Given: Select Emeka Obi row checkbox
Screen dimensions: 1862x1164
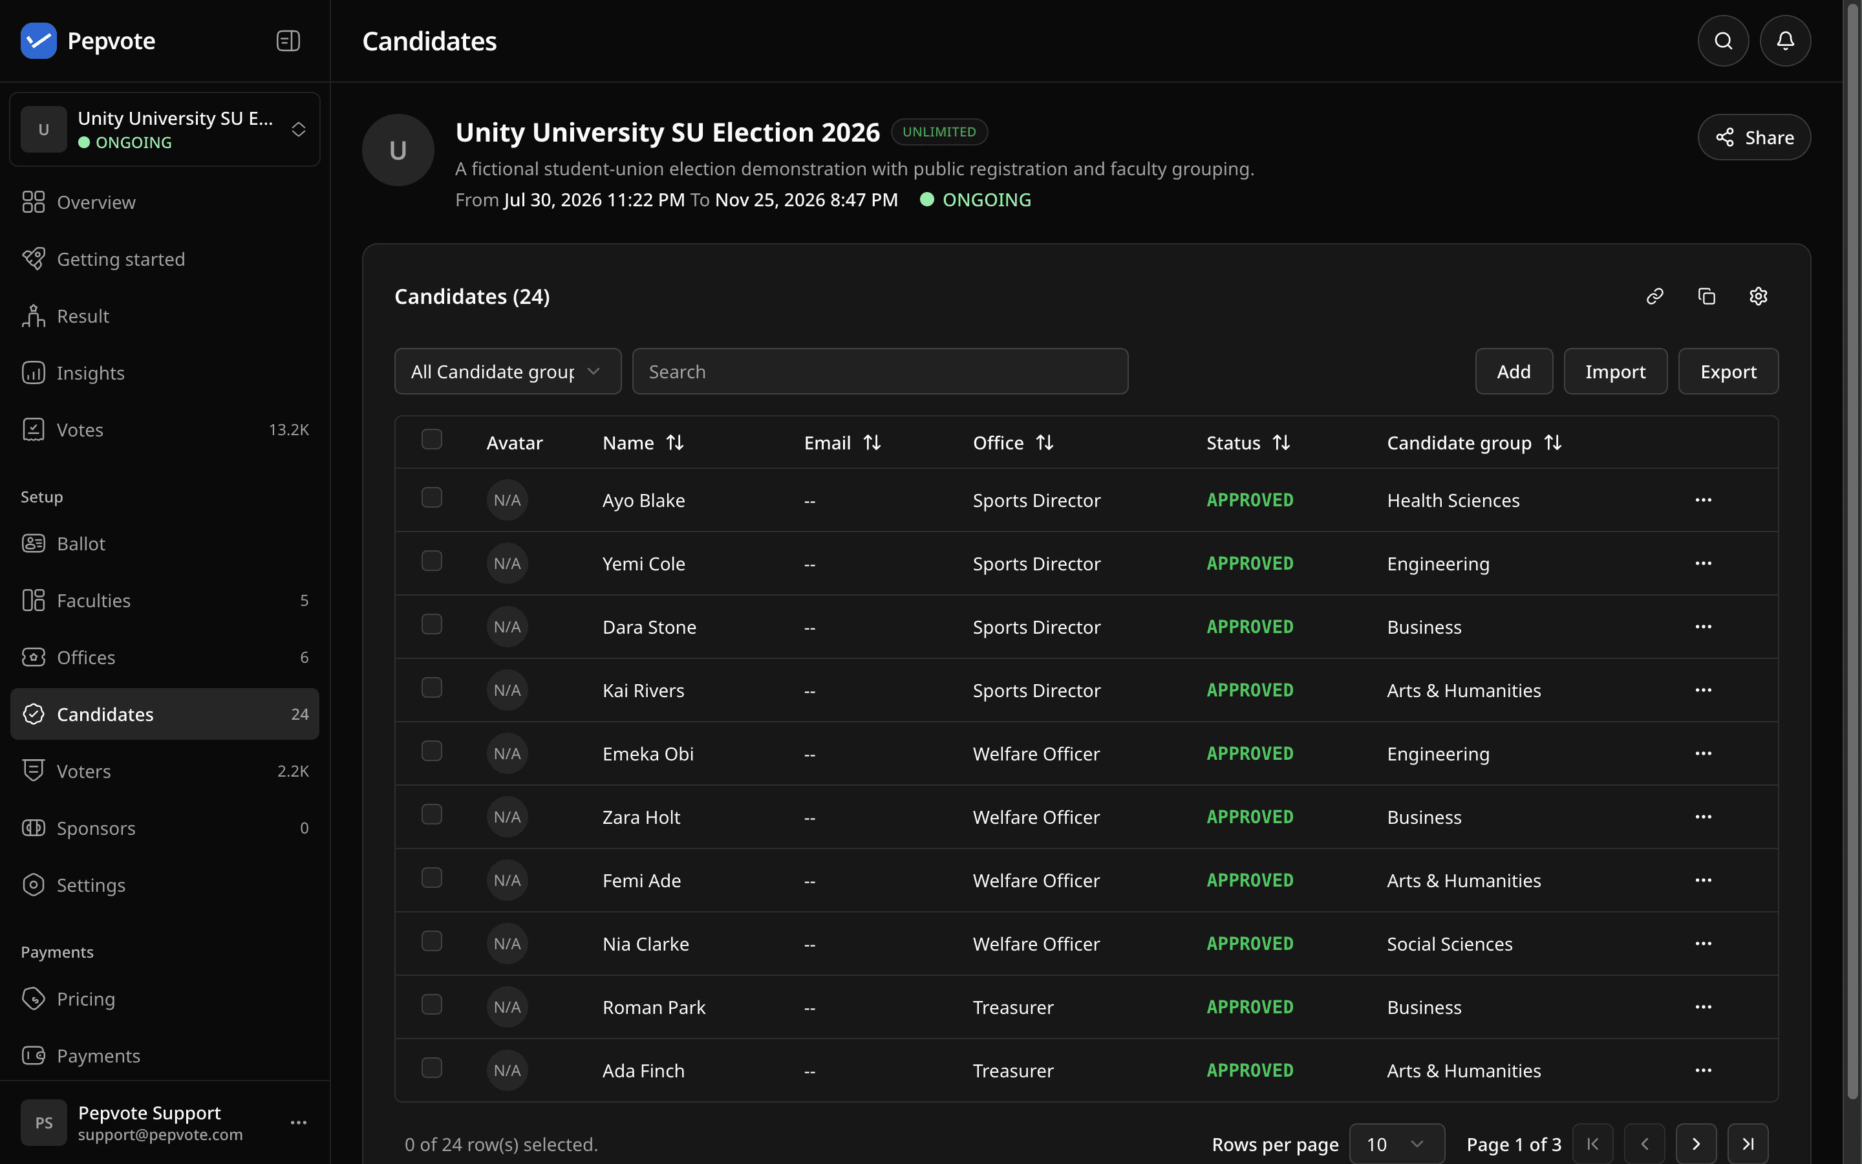Looking at the screenshot, I should pyautogui.click(x=432, y=751).
